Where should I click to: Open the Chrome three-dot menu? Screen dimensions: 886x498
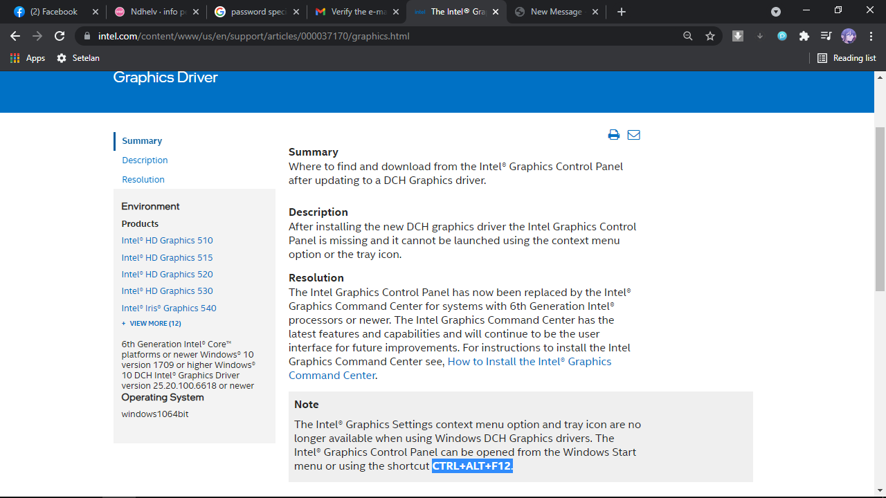871,36
